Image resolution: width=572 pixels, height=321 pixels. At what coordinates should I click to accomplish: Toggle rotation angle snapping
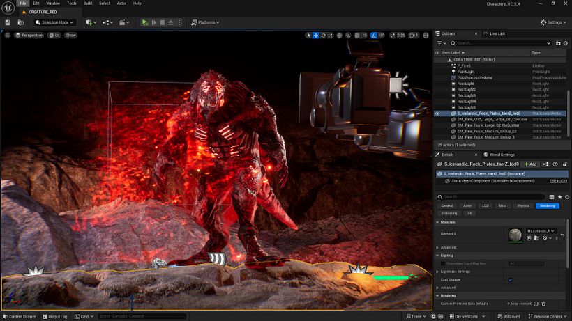point(374,36)
